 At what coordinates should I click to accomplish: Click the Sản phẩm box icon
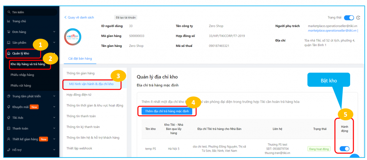click(9, 43)
